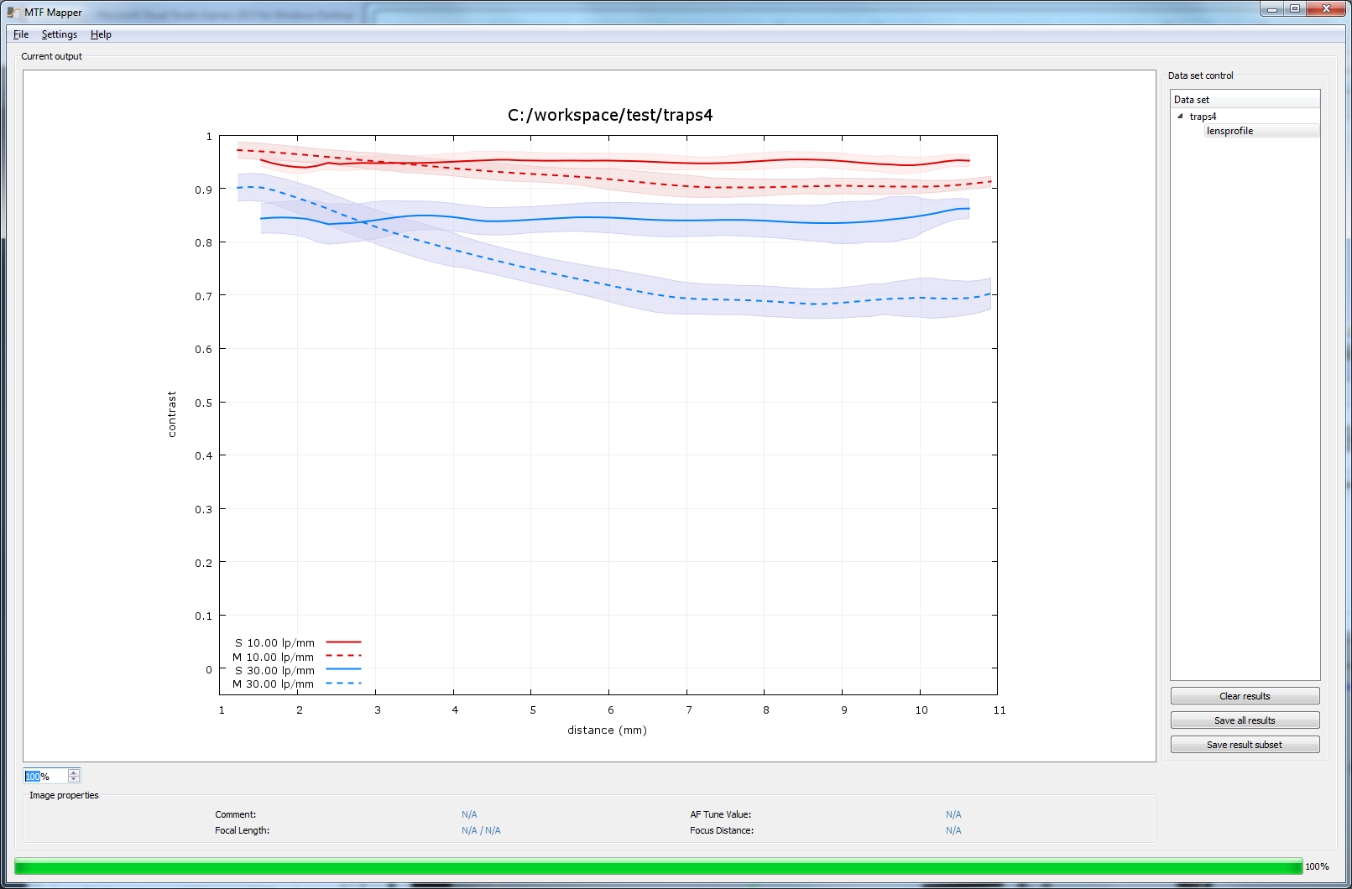This screenshot has height=889, width=1352.
Task: Click the Image properties group label
Action: point(64,795)
